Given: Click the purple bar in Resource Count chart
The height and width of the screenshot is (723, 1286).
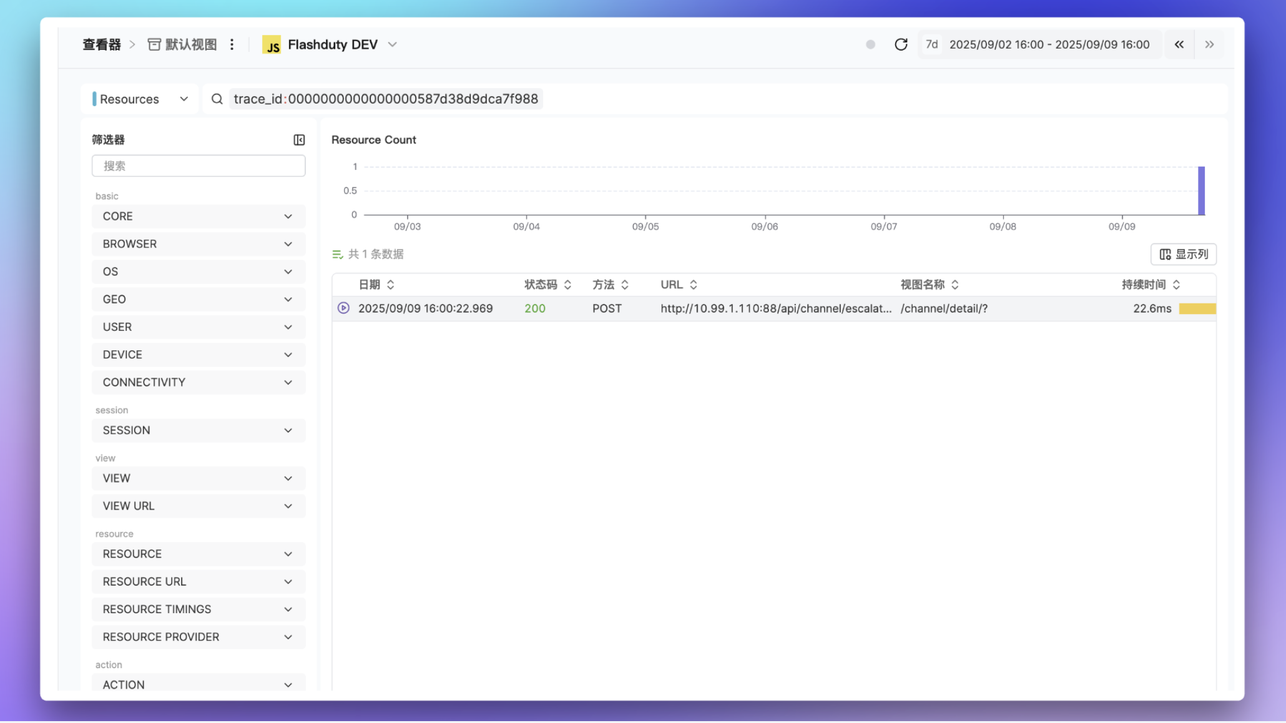Looking at the screenshot, I should coord(1200,190).
